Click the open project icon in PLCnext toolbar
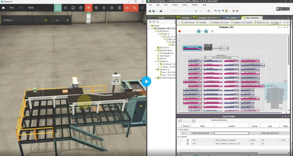The width and height of the screenshot is (293, 156). tap(153, 11)
